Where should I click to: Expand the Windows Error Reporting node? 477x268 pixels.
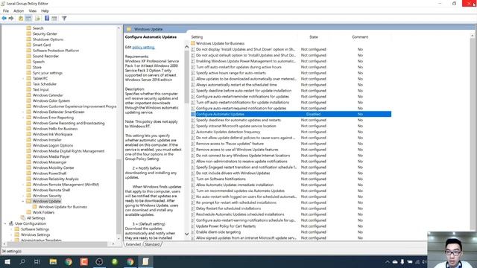(23, 118)
